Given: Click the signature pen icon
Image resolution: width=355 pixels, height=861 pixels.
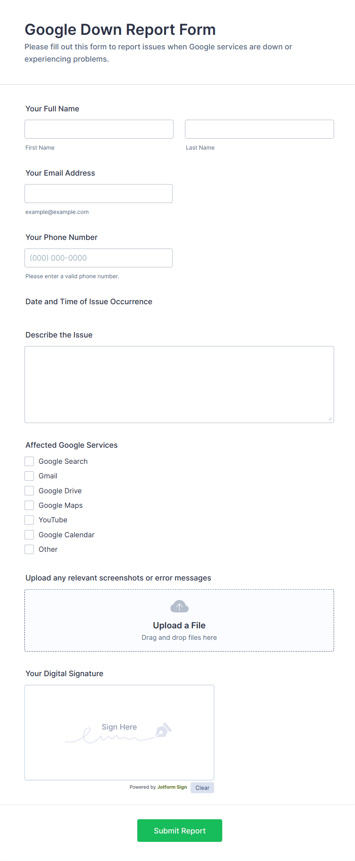Looking at the screenshot, I should tap(163, 730).
